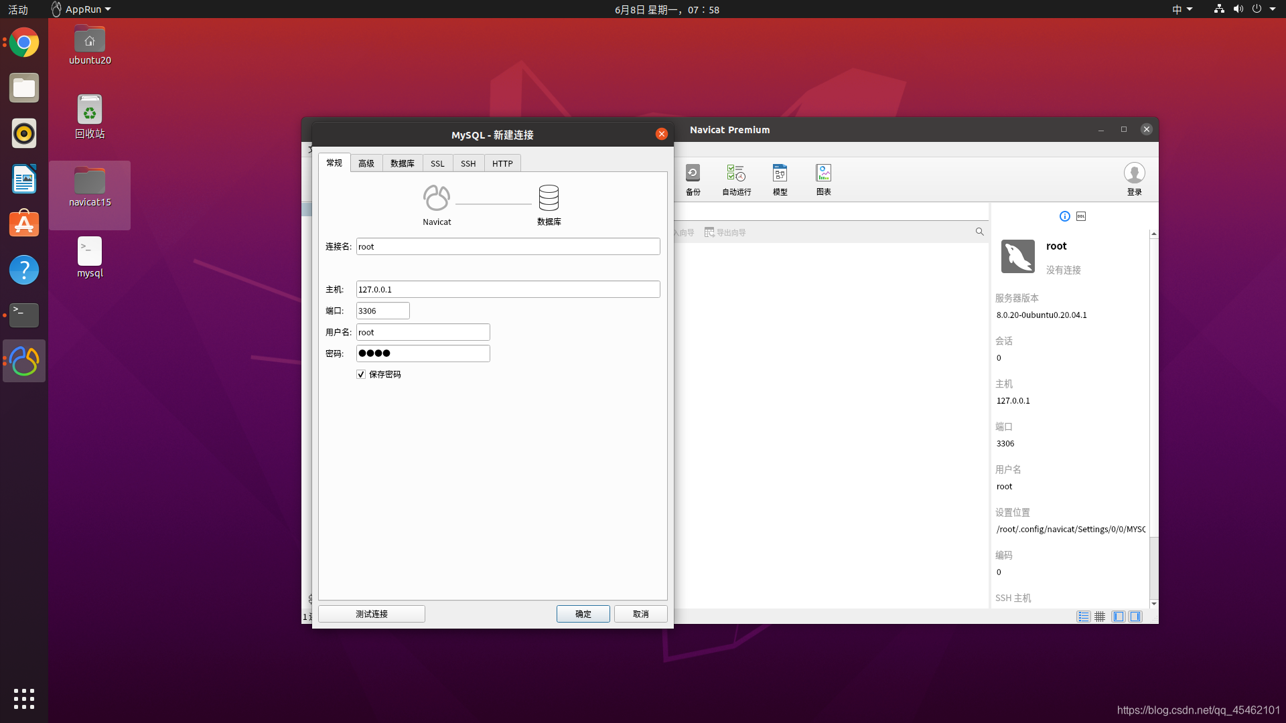Click the blue general info icon
This screenshot has width=1286, height=723.
[x=1064, y=216]
